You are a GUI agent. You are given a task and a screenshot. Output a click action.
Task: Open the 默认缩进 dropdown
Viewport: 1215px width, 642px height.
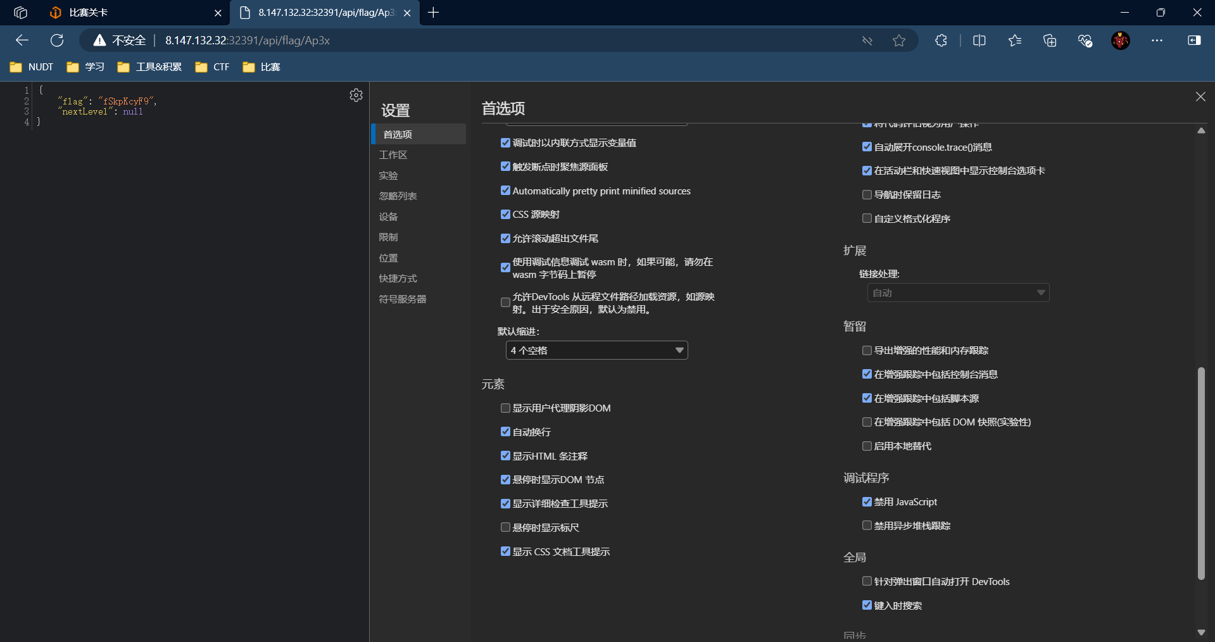(596, 350)
